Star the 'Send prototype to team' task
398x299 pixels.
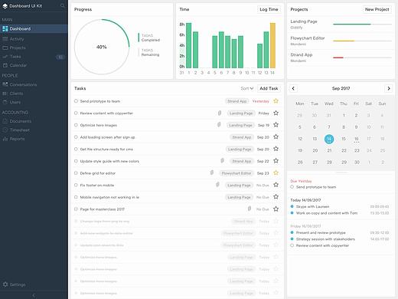276,101
